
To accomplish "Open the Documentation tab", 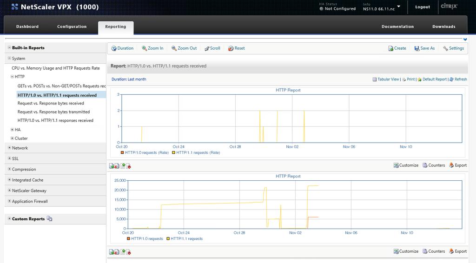I will click(x=398, y=26).
